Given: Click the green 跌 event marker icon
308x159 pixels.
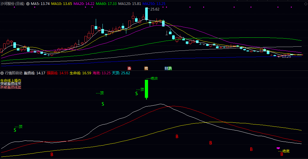Looking at the screenshot, I should pos(170,68).
